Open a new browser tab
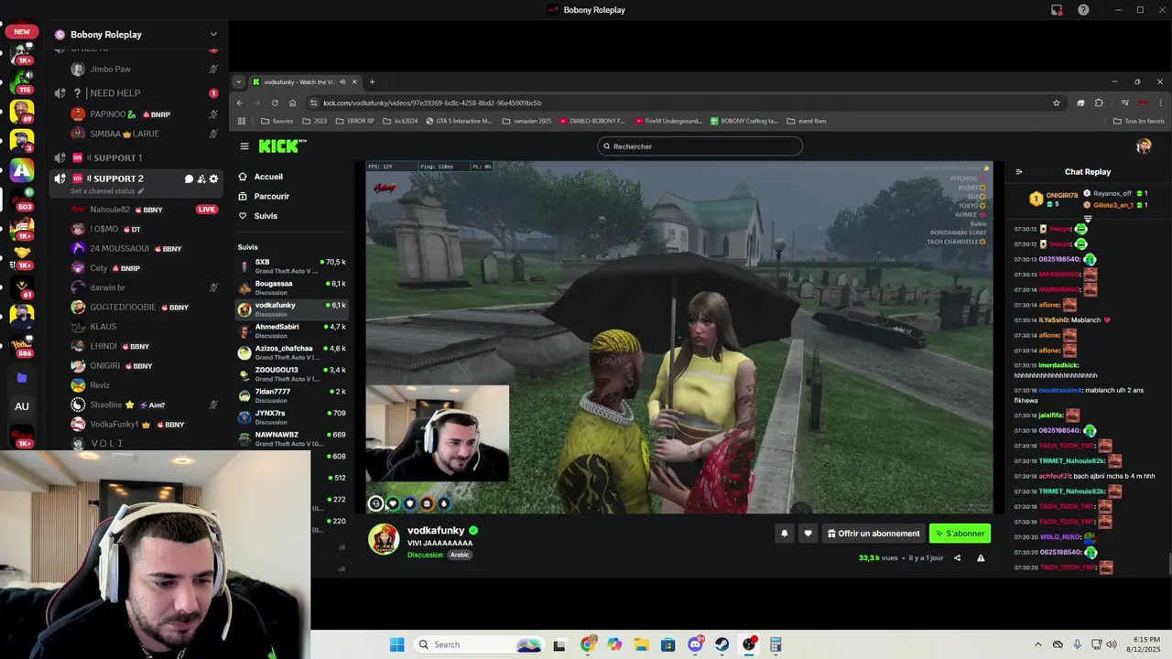Image resolution: width=1172 pixels, height=659 pixels. click(372, 81)
